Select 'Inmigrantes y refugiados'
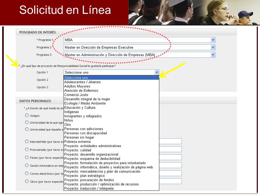 (111, 116)
